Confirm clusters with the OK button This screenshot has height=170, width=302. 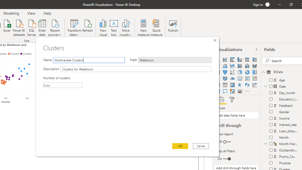[x=180, y=146]
